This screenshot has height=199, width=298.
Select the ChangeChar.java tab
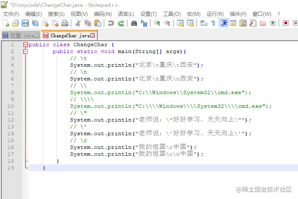pos(69,35)
